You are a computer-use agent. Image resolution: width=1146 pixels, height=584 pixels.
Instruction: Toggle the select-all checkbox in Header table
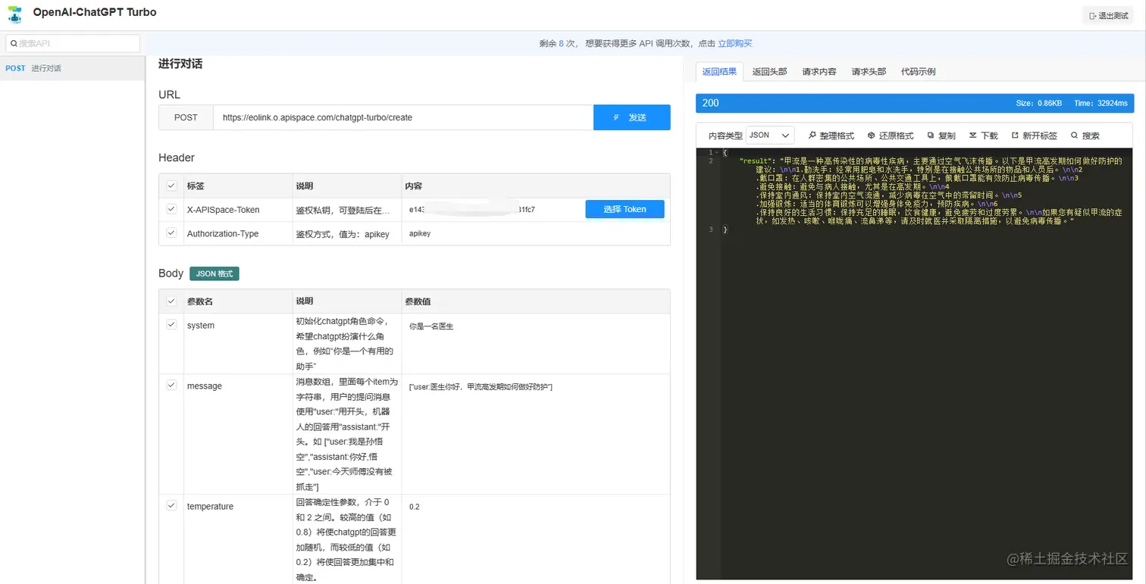pyautogui.click(x=171, y=186)
